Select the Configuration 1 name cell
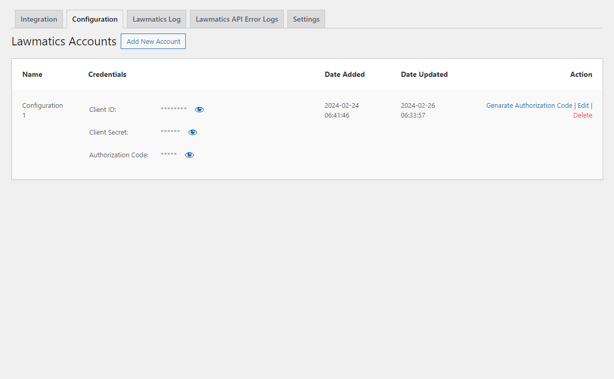Image resolution: width=614 pixels, height=379 pixels. [42, 110]
